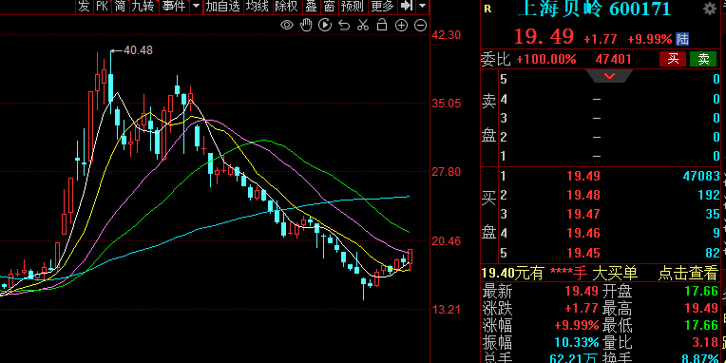Click the 涨幅 +9.99% stat value
Screen dimensions: 726x363
coord(577,326)
